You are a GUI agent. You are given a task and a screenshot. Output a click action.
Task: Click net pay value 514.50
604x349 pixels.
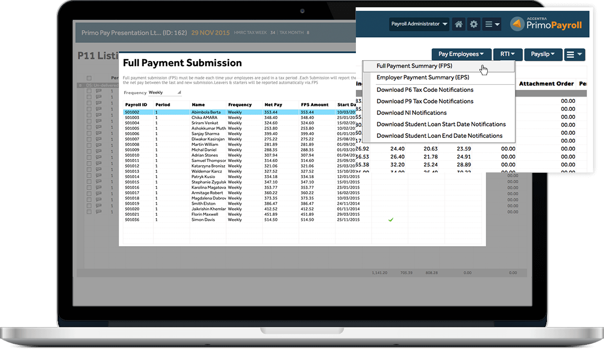pos(271,220)
